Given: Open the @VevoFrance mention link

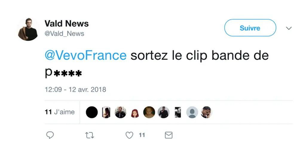Looking at the screenshot, I should point(86,55).
